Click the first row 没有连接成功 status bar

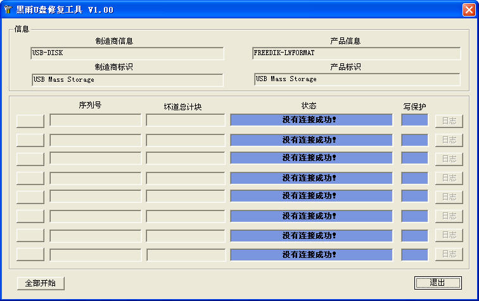pos(311,120)
